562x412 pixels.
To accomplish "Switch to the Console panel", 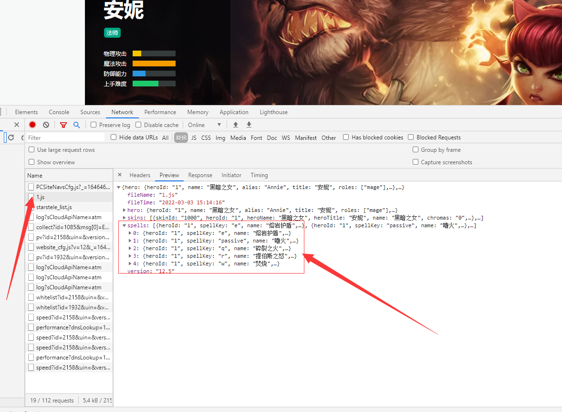I will click(59, 112).
